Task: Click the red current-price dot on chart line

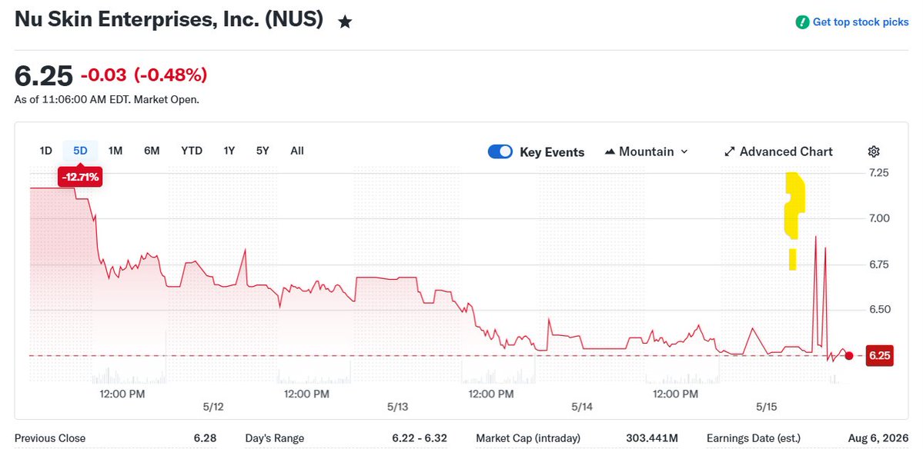Action: [x=849, y=355]
